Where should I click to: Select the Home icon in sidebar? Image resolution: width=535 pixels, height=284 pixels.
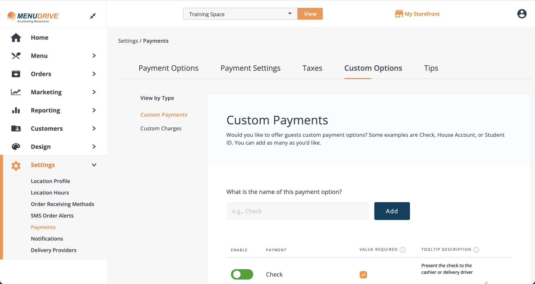pyautogui.click(x=16, y=37)
